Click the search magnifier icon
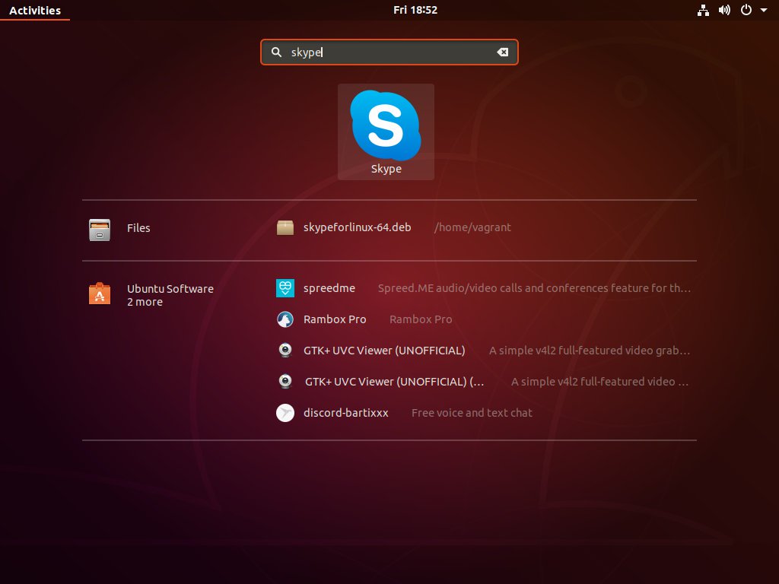Screen dimensions: 779x584 (x=276, y=52)
